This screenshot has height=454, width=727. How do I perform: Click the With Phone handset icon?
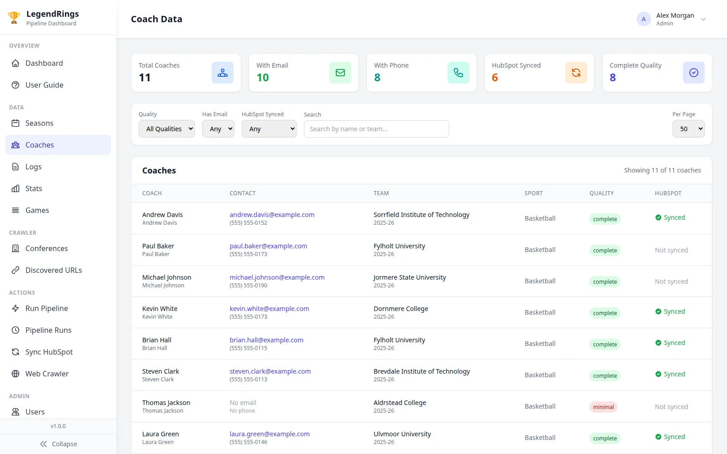pyautogui.click(x=458, y=73)
